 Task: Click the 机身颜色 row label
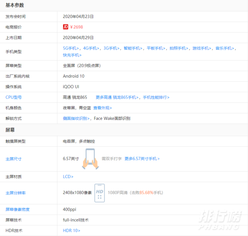(14, 108)
